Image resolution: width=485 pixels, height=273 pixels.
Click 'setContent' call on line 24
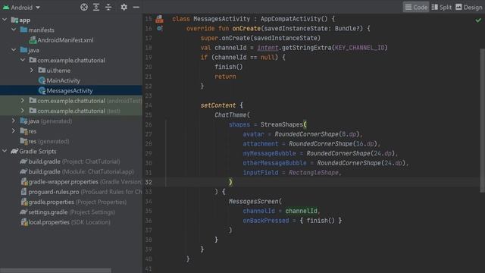click(218, 105)
